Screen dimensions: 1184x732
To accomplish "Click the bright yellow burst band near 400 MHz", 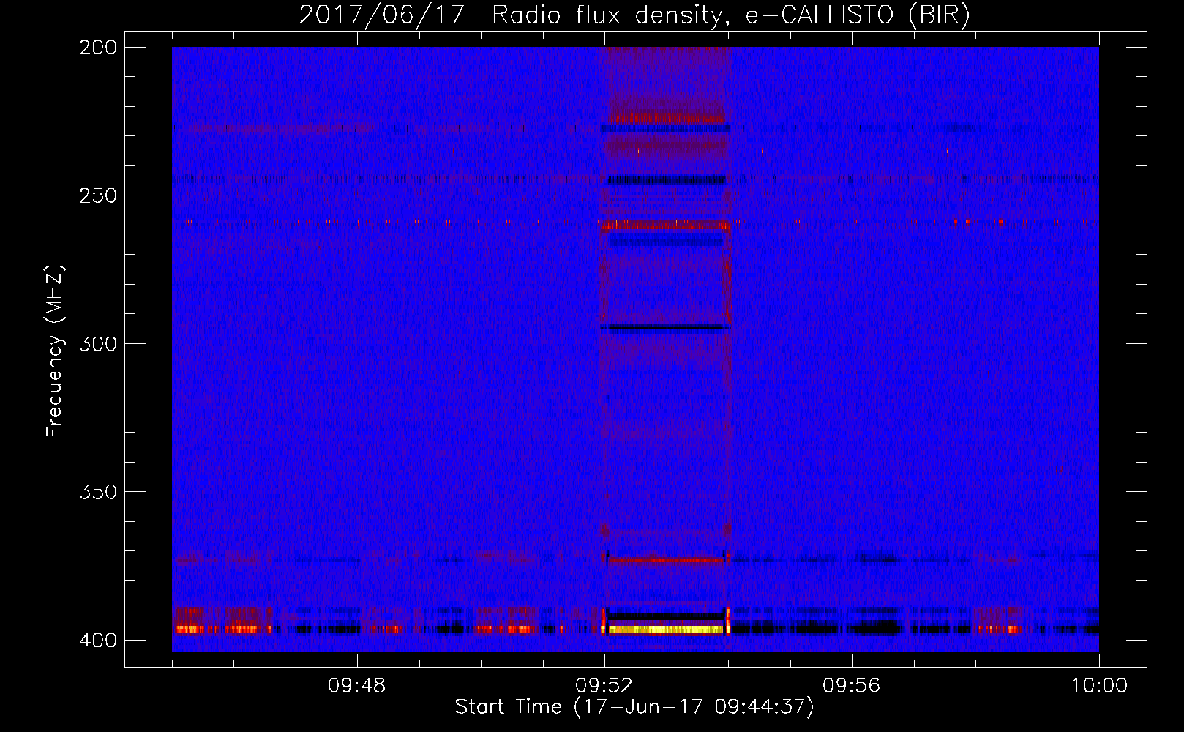I will (666, 629).
